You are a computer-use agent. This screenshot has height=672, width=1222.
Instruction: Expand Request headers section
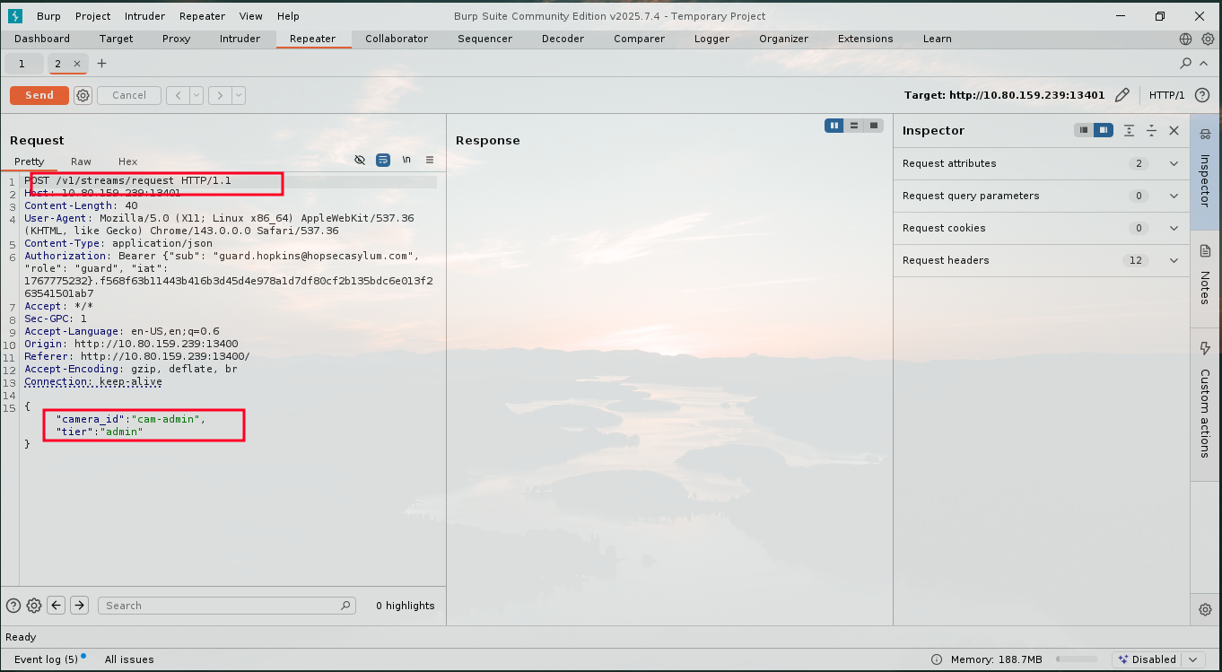(x=1174, y=260)
